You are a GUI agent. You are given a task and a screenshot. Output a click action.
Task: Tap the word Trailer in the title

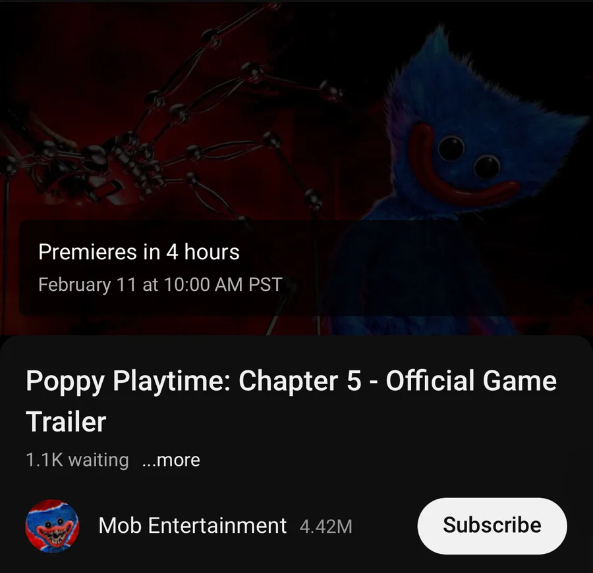pyautogui.click(x=66, y=422)
